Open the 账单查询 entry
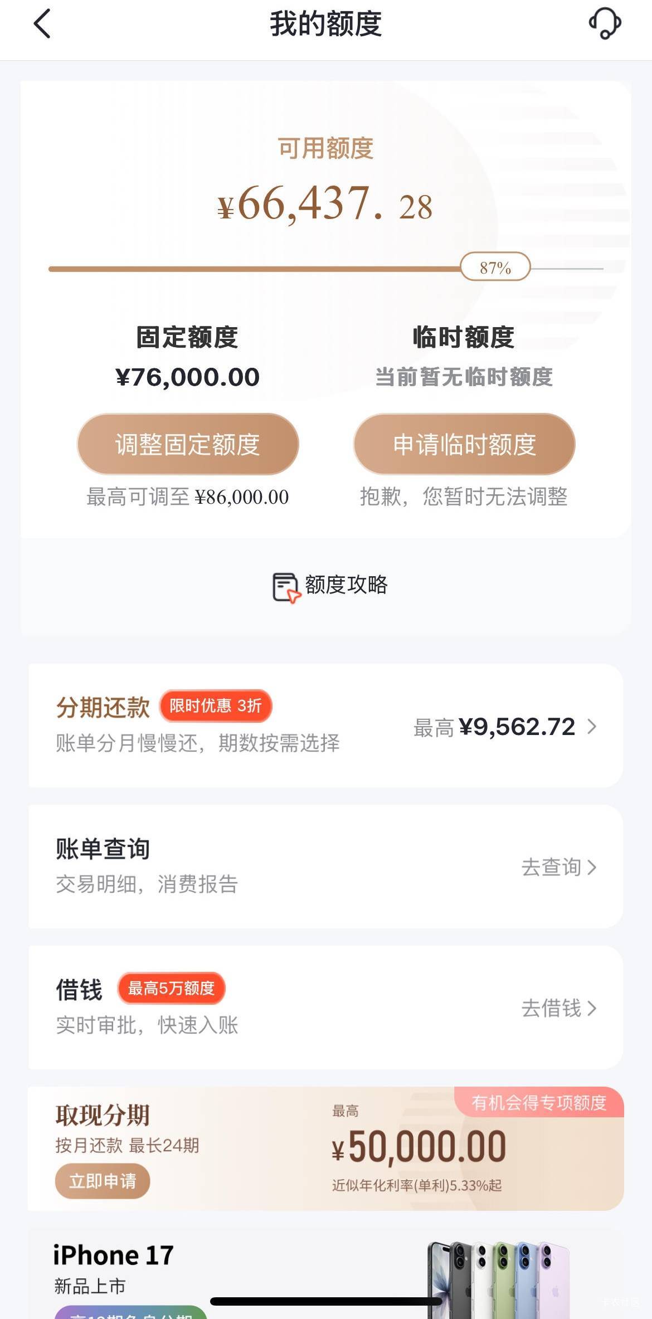Image resolution: width=652 pixels, height=1319 pixels. coord(103,849)
